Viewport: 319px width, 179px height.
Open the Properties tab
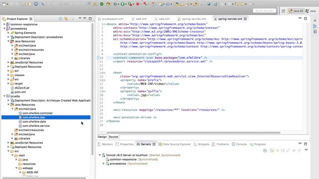[125, 144]
